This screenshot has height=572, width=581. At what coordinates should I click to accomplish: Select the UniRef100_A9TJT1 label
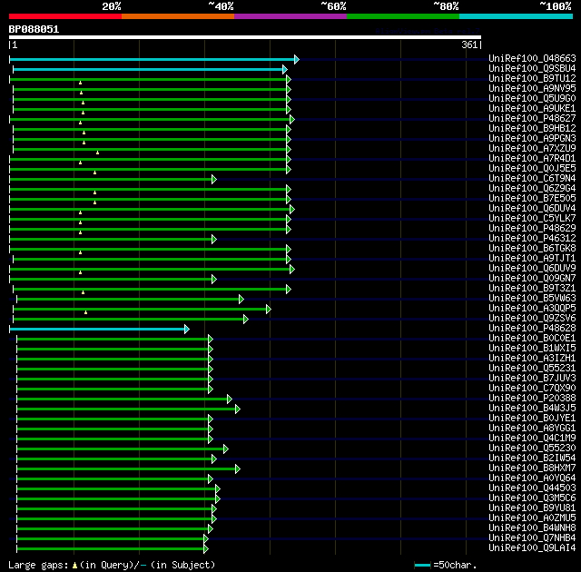click(532, 258)
